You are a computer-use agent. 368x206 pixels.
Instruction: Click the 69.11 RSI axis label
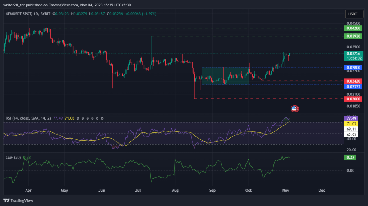(351, 129)
